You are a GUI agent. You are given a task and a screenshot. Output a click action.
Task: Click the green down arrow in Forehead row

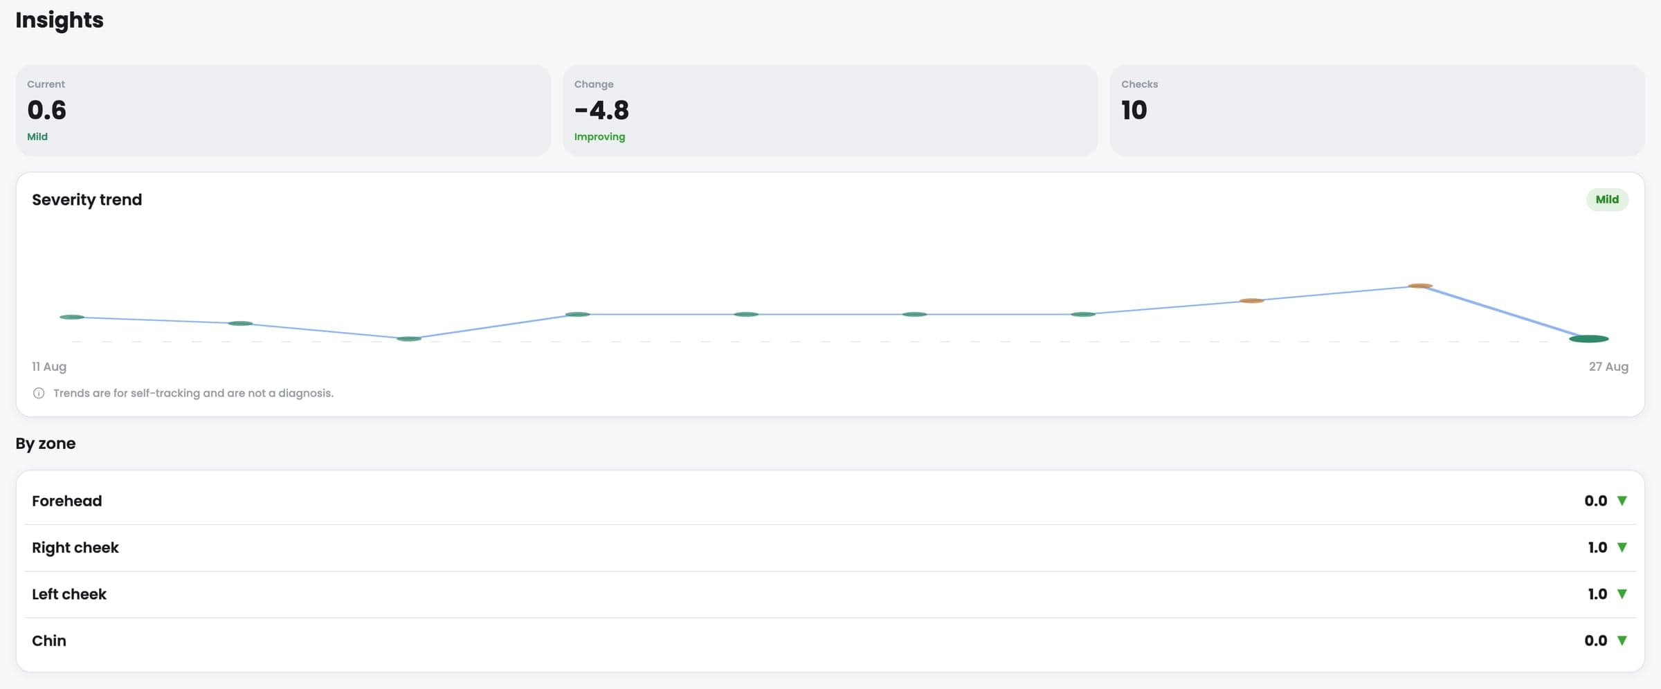(1622, 501)
